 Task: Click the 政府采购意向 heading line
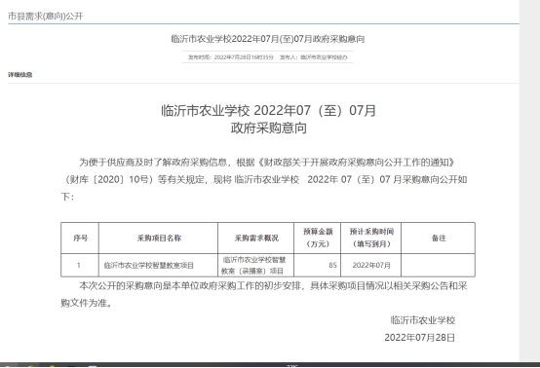pyautogui.click(x=269, y=128)
